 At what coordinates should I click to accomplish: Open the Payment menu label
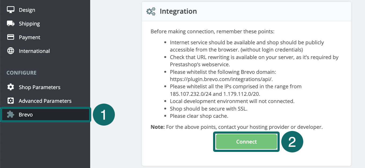[x=30, y=37]
